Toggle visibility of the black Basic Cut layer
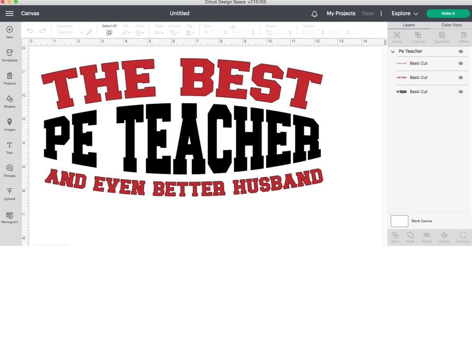472x354 pixels. click(x=460, y=92)
